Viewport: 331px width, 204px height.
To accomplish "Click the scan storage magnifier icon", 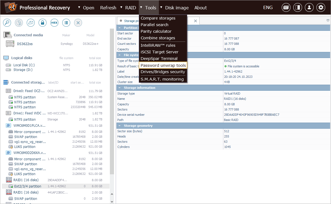I will click(7, 23).
